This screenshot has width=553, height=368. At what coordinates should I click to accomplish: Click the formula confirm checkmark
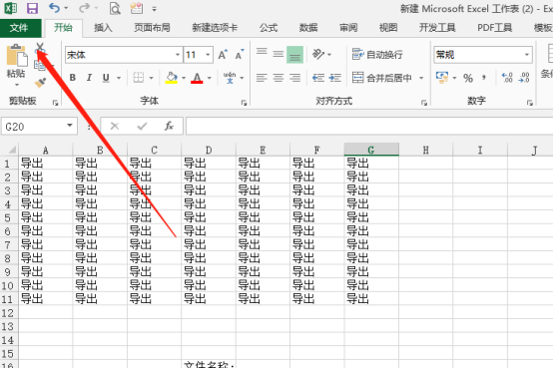pyautogui.click(x=142, y=126)
